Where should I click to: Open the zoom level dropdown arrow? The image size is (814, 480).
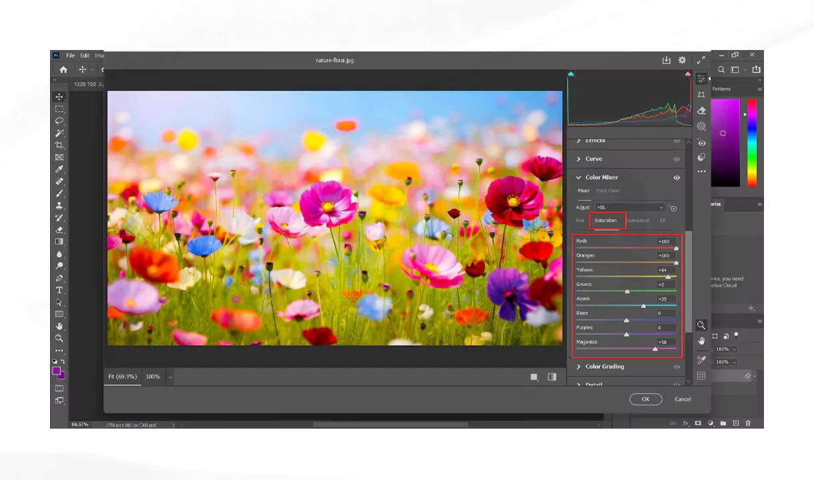pyautogui.click(x=170, y=377)
